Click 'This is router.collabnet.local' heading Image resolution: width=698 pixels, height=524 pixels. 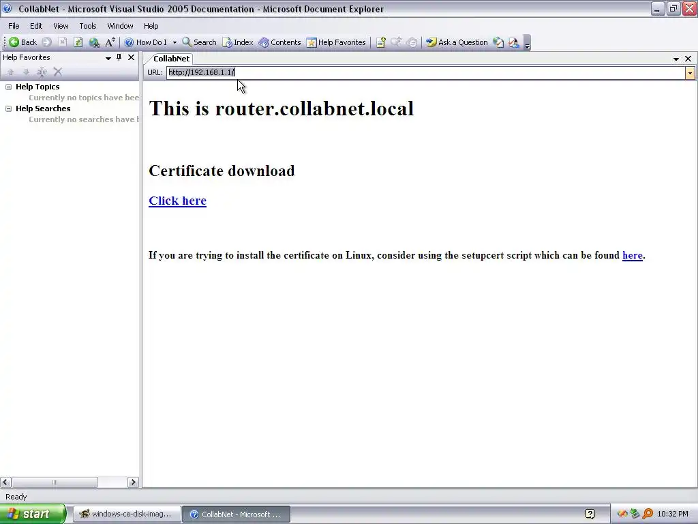282,108
